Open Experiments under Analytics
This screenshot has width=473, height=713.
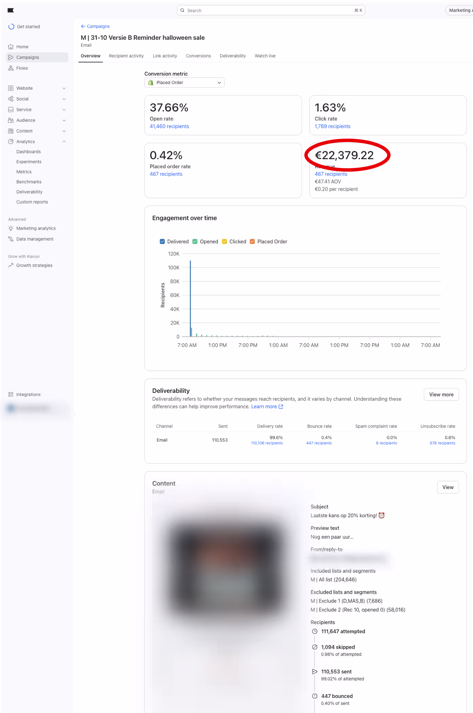point(29,162)
